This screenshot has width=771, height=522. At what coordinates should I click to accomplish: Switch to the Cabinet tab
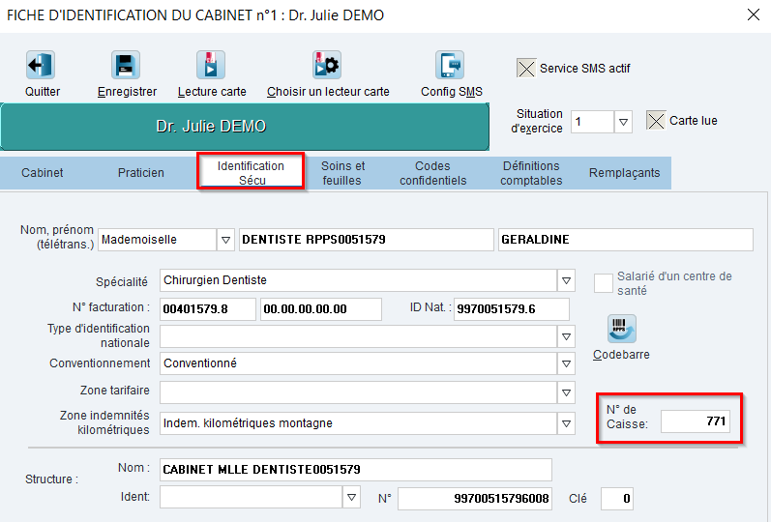pos(43,173)
